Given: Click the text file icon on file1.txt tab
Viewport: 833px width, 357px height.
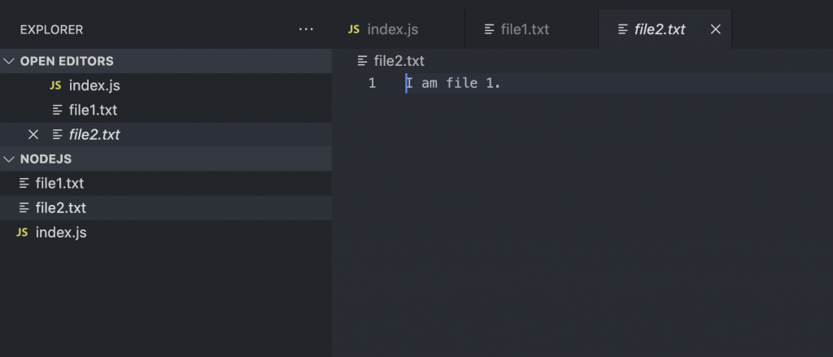Looking at the screenshot, I should (x=489, y=29).
